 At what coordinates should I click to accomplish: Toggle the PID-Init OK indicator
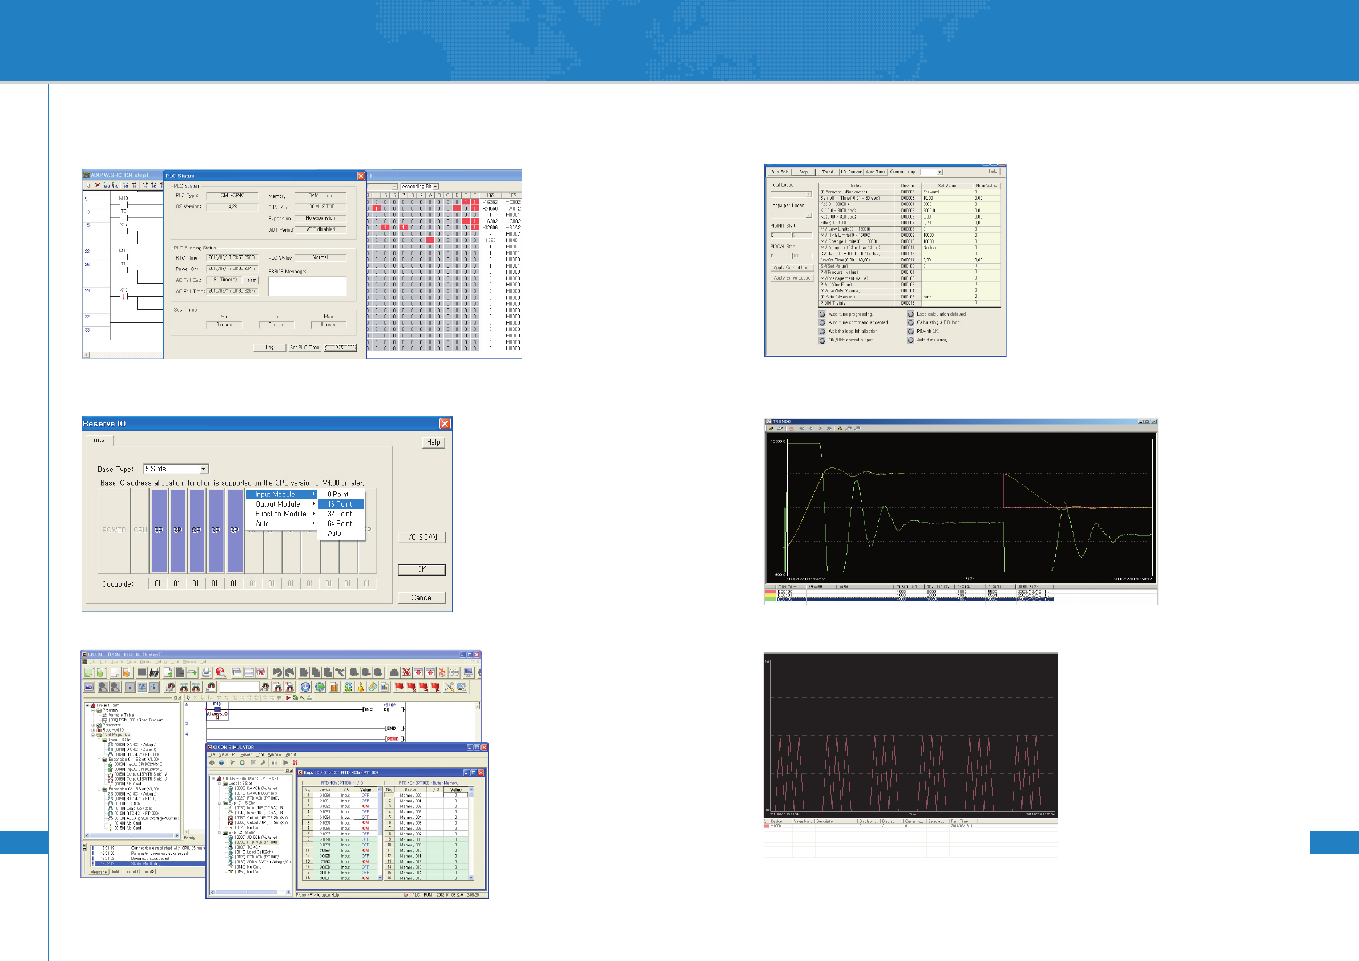[x=911, y=332]
